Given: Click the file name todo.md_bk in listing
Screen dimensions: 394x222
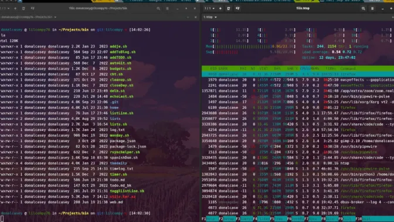Looking at the screenshot, I should [120, 186].
